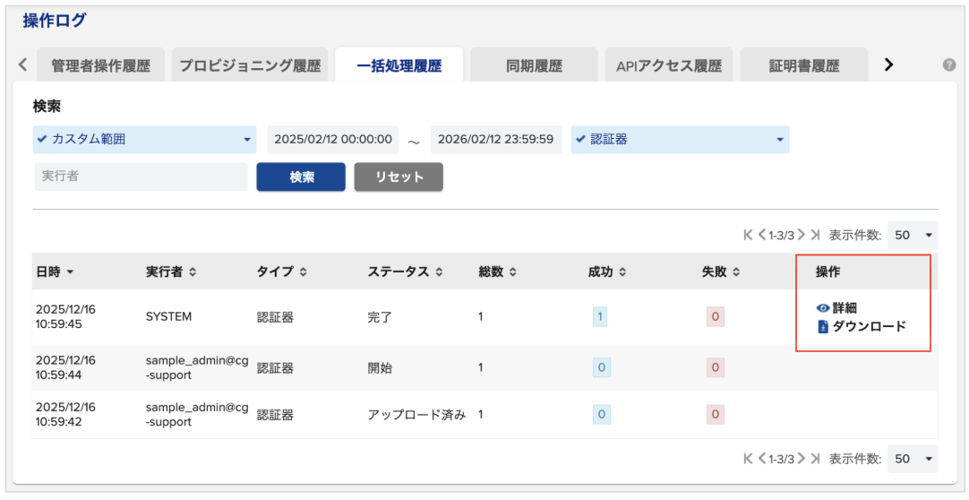This screenshot has height=500, width=969.
Task: Open the bottom 表示件数 50 dropdown
Action: click(x=913, y=459)
